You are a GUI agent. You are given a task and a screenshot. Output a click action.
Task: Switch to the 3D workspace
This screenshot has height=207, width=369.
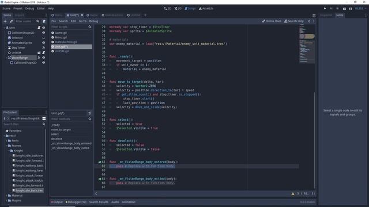click(x=178, y=9)
